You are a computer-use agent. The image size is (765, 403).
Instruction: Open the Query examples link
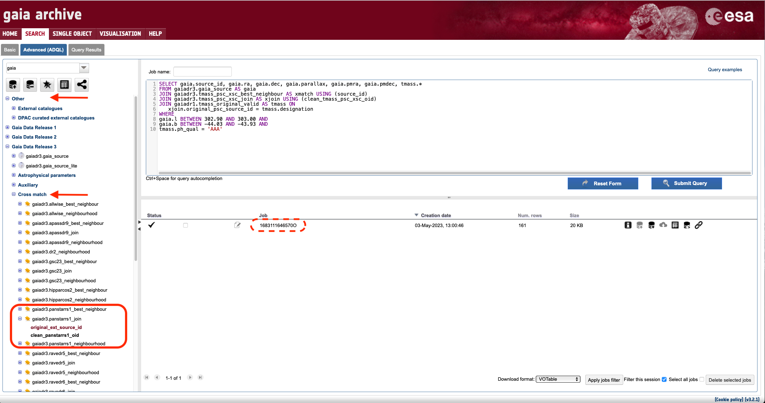(x=725, y=70)
